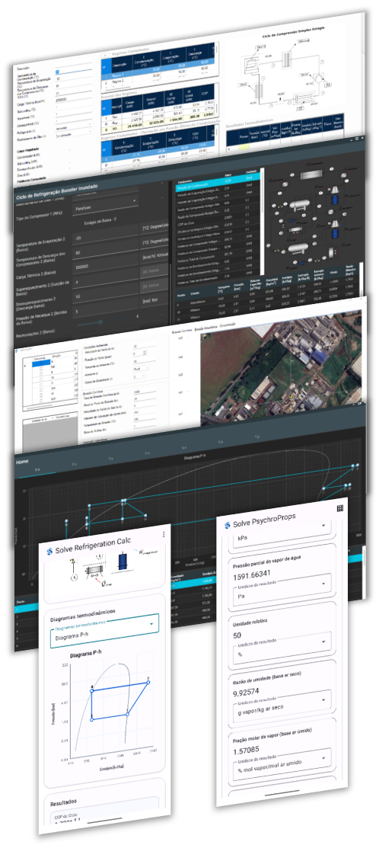Click the Solve Refrigeration Calc logo icon

49,551
